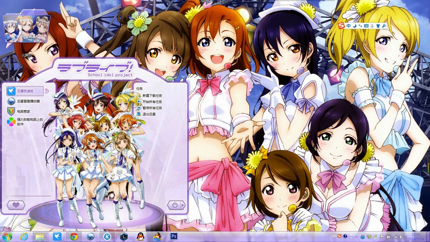Click the power shutdown button
This screenshot has width=430, height=242.
tap(174, 205)
